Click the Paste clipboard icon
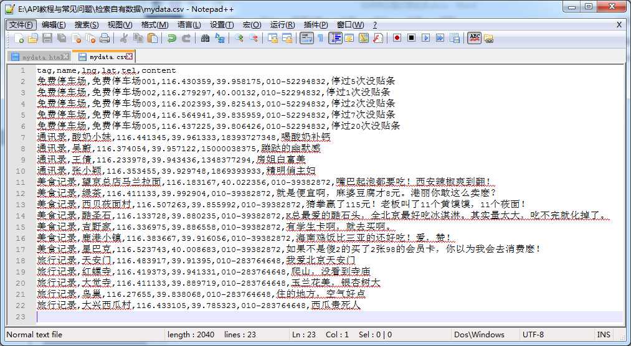This screenshot has height=346, width=631. tap(153, 38)
